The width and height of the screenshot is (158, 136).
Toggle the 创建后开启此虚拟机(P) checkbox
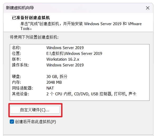[12, 122]
